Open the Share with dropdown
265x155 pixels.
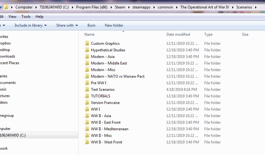click(67, 25)
